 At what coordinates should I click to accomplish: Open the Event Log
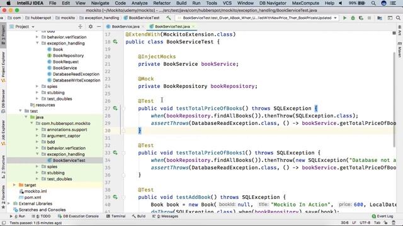pyautogui.click(x=382, y=216)
